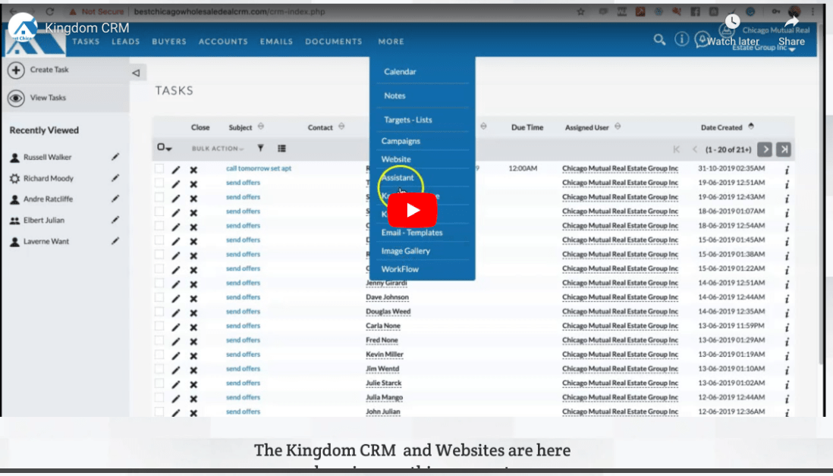Open the Bulk Action dropdown

coord(217,149)
